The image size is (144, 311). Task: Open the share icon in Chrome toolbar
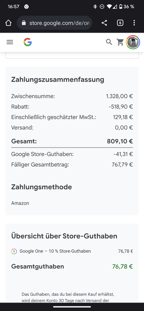(x=104, y=23)
